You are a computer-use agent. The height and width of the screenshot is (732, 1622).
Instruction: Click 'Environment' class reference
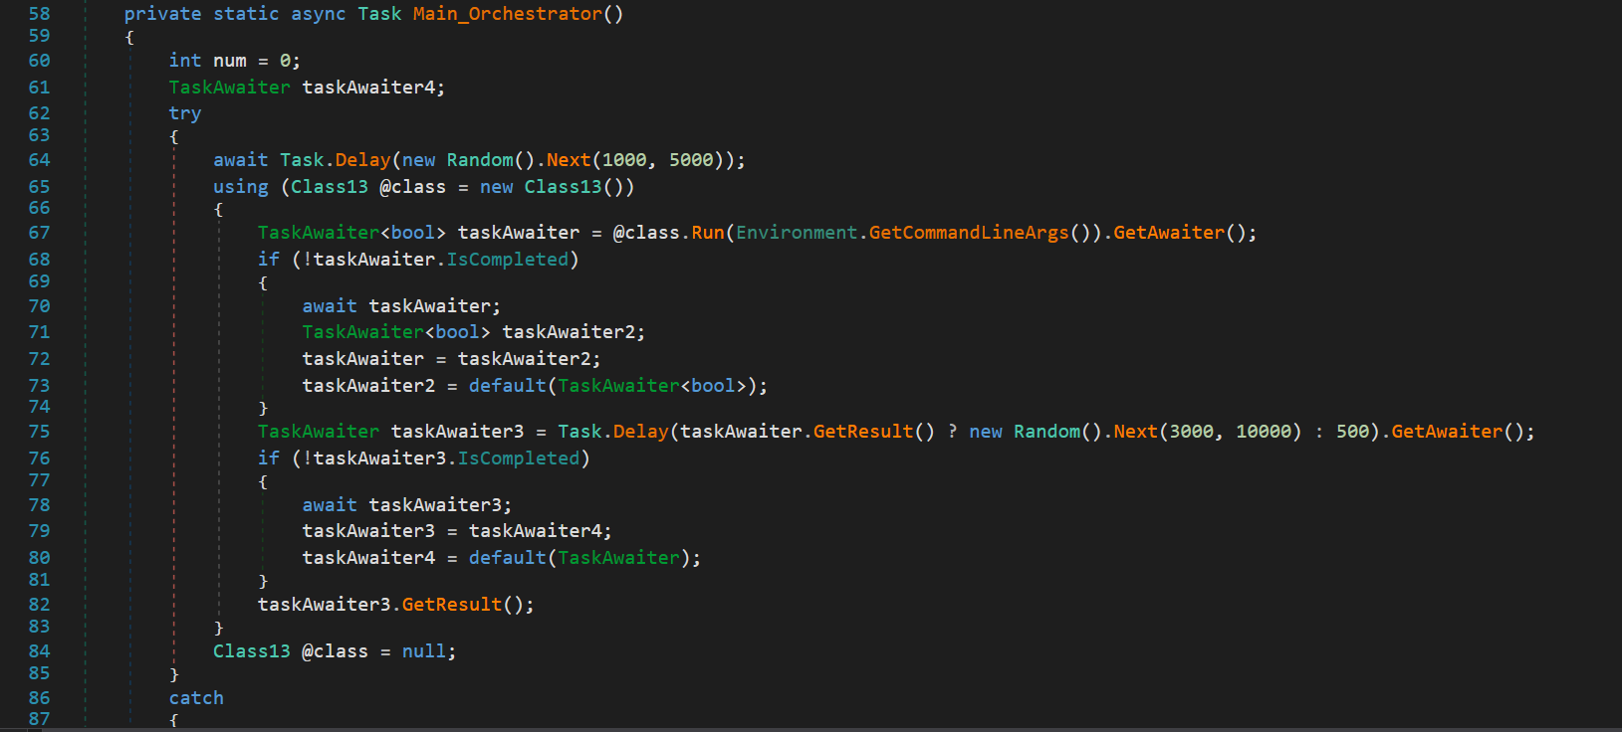[797, 233]
